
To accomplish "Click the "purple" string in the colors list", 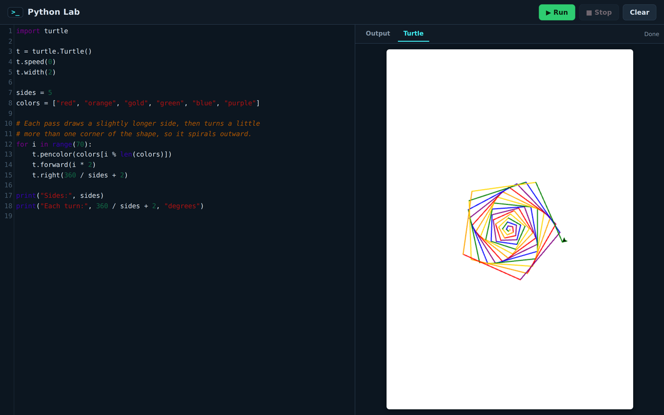I will click(x=240, y=103).
